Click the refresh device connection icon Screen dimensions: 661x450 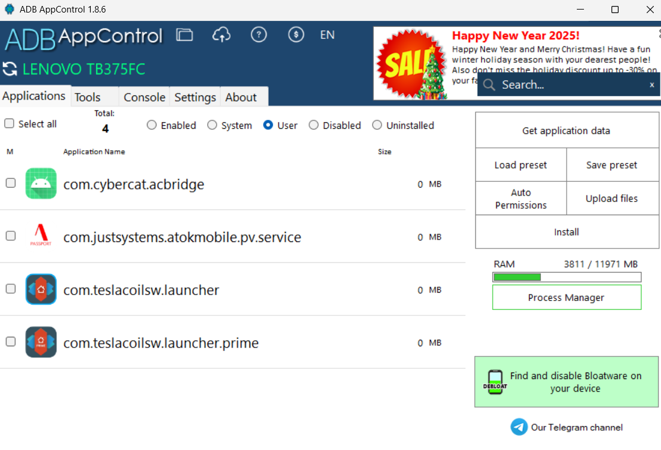coord(10,69)
